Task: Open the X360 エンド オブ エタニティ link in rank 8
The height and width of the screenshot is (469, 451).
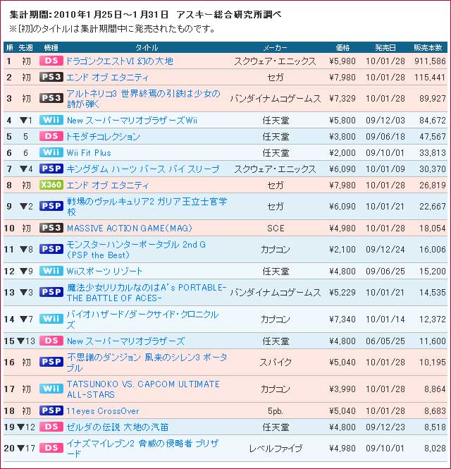Action: (107, 185)
